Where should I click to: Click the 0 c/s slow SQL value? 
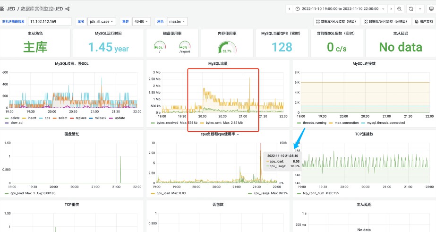tap(337, 47)
